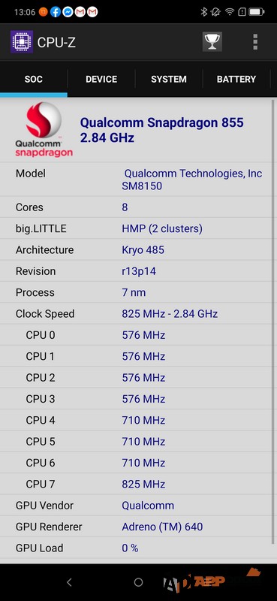
Task: Tap the battery status icon
Action: click(x=256, y=12)
